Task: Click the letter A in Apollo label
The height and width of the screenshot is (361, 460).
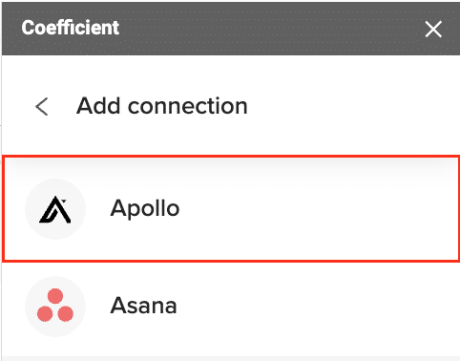Action: 117,207
